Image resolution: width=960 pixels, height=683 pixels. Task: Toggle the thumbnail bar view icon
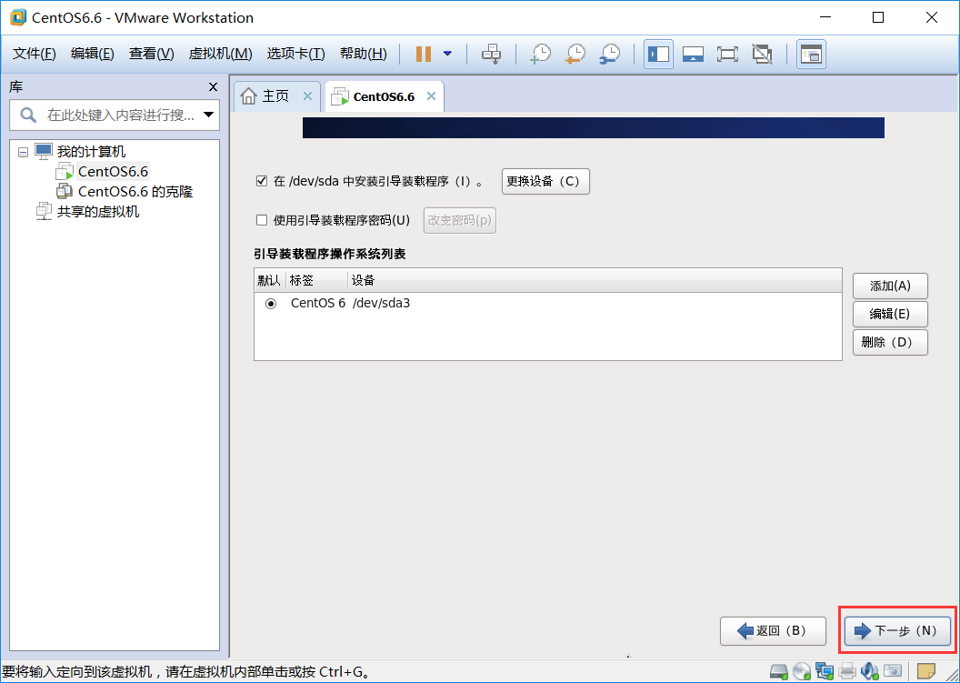tap(693, 54)
